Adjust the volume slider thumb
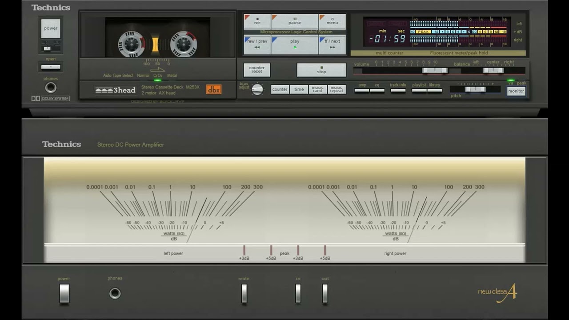 point(435,70)
